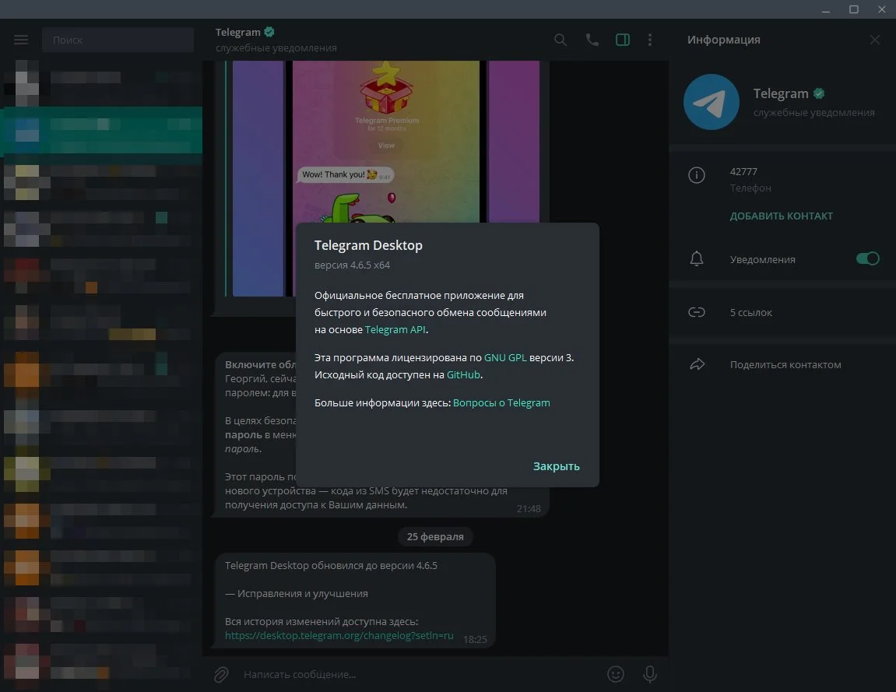Open the GNU GPL license link
The height and width of the screenshot is (692, 896).
(x=505, y=358)
